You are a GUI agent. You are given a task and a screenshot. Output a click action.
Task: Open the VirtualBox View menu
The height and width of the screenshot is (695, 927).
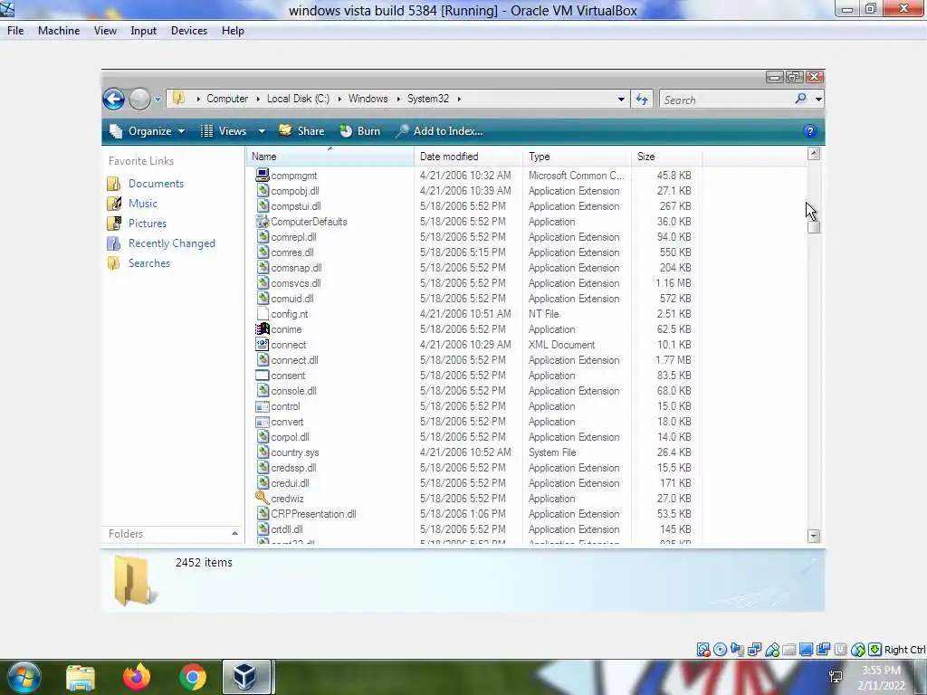tap(105, 31)
